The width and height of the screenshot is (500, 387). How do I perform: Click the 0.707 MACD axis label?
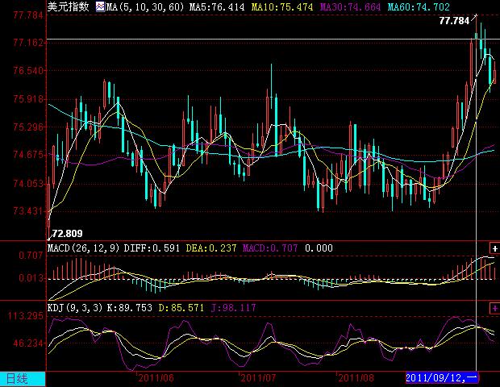31,256
